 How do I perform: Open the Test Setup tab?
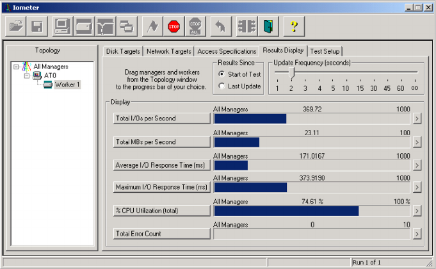pos(325,51)
